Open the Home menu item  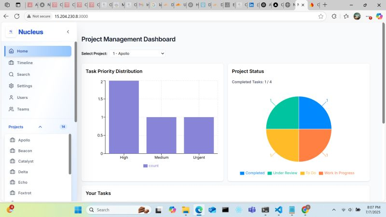point(38,51)
